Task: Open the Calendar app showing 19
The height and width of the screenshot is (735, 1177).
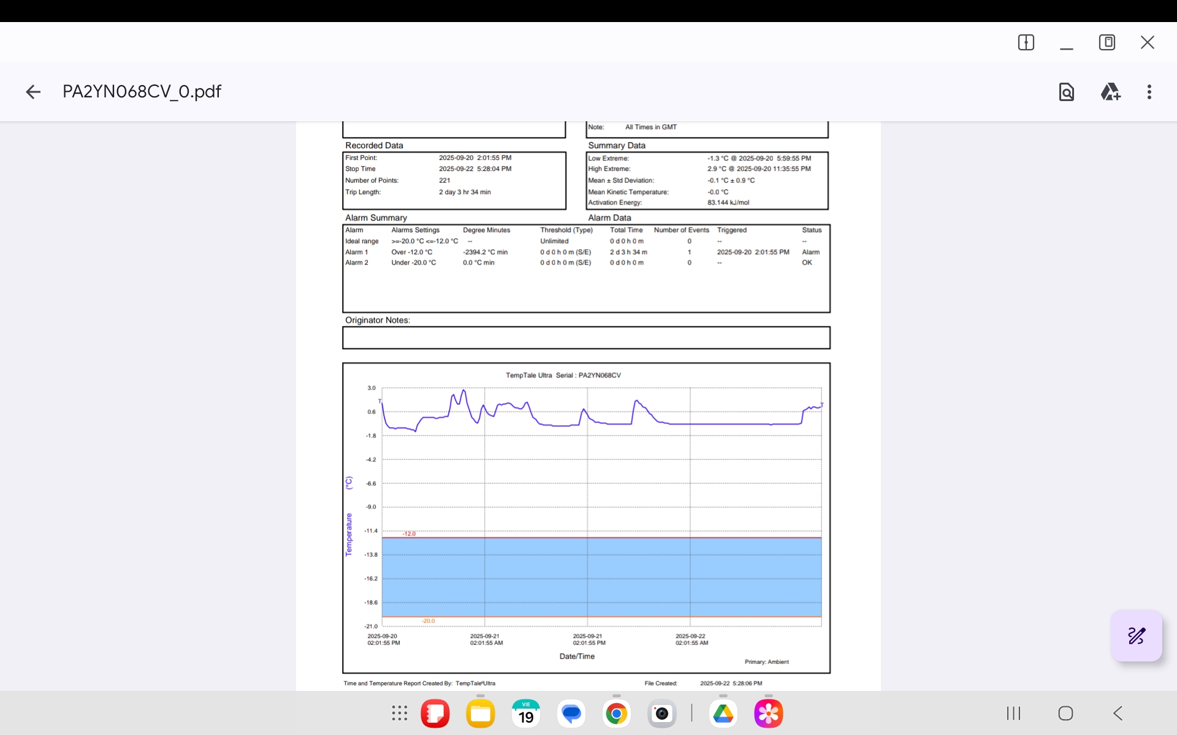Action: tap(526, 714)
